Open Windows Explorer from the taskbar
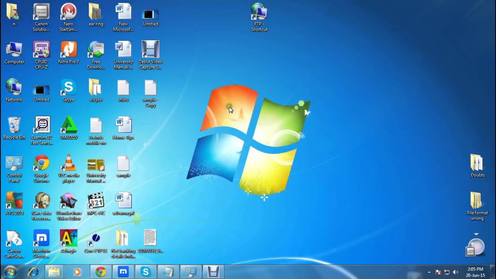 (x=55, y=272)
